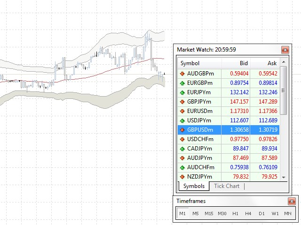Click the scroll-up arrow in Market Watch
The width and height of the screenshot is (301, 225).
tap(284, 62)
